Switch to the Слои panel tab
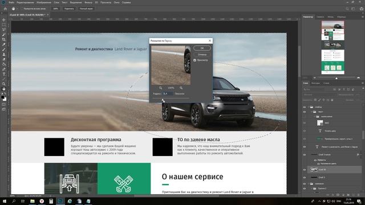This screenshot has width=365, height=205. [x=306, y=83]
